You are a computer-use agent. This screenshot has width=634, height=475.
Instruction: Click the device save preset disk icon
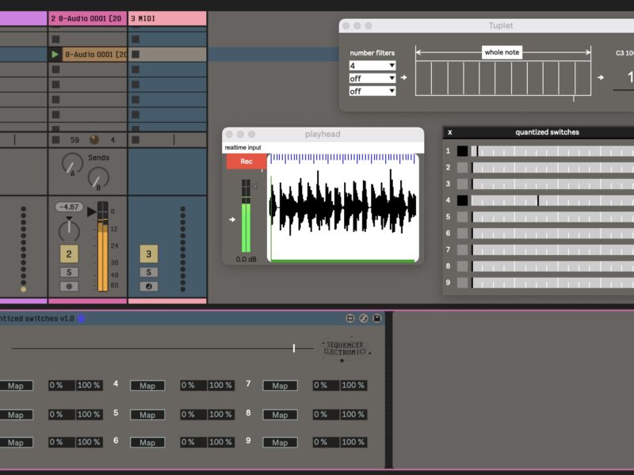[x=377, y=318]
